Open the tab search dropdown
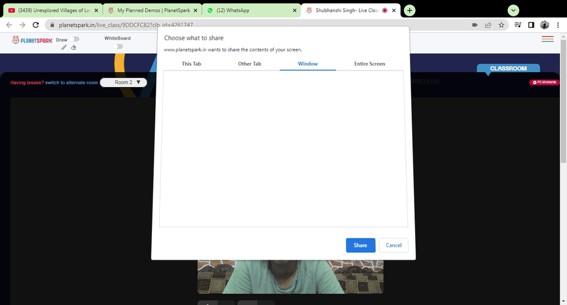This screenshot has width=567, height=305. 513,10
